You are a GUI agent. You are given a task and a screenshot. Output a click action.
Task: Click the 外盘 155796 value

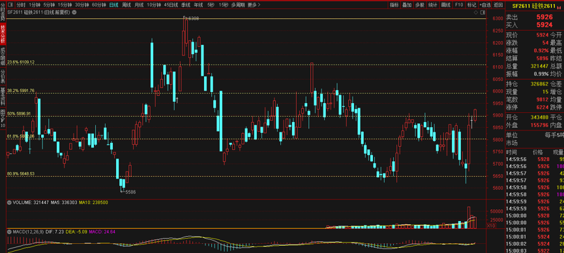pyautogui.click(x=539, y=125)
